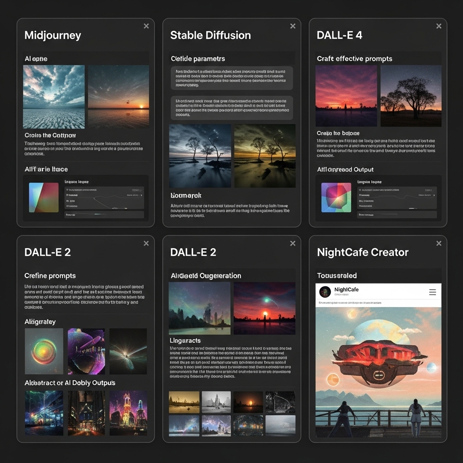
Task: Close the Midjourney card
Action: click(x=146, y=26)
